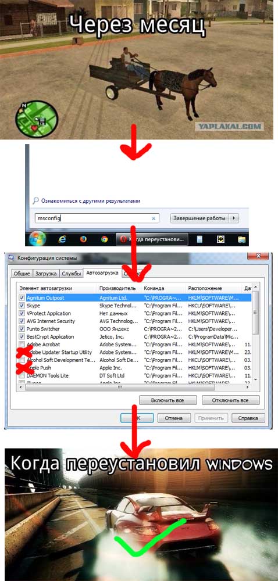Click the Завершение работы button
278x581 pixels.
tap(200, 218)
